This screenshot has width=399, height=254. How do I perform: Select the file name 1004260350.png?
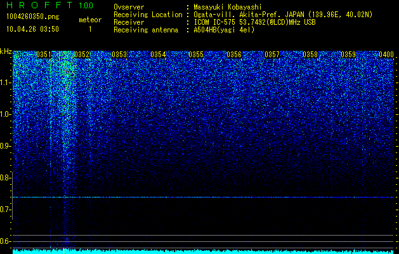[x=33, y=17]
